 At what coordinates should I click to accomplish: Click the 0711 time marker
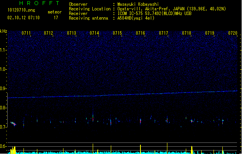(26, 33)
